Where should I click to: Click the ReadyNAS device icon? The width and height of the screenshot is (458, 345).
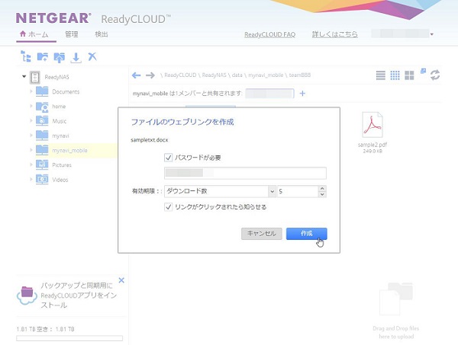(35, 77)
